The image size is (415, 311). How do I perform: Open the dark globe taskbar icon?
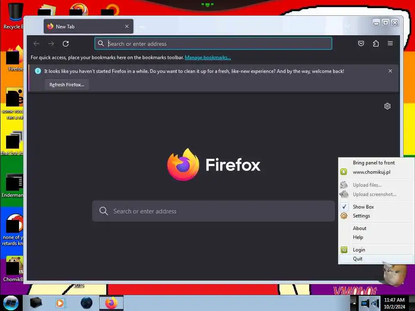pyautogui.click(x=87, y=303)
